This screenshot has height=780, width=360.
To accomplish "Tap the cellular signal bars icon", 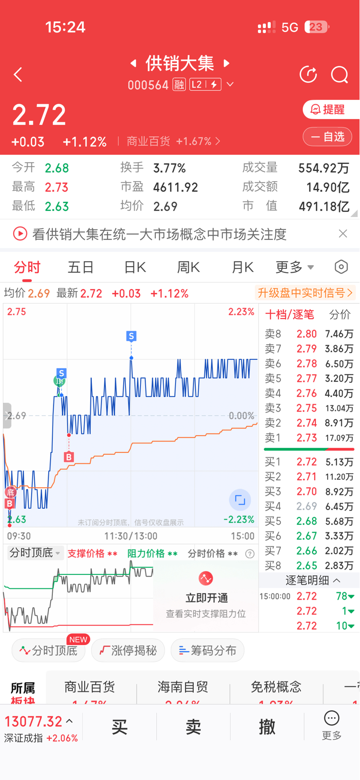I will pos(266,28).
